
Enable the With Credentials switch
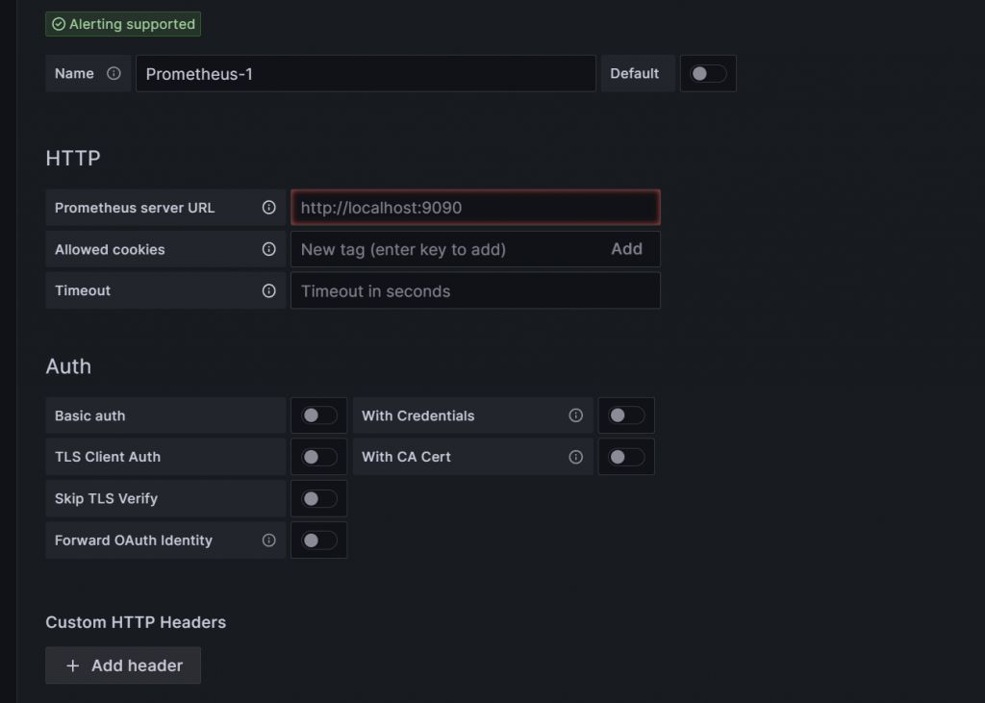[625, 415]
